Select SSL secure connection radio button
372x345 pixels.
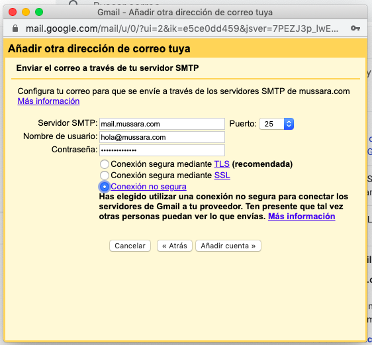click(x=105, y=175)
